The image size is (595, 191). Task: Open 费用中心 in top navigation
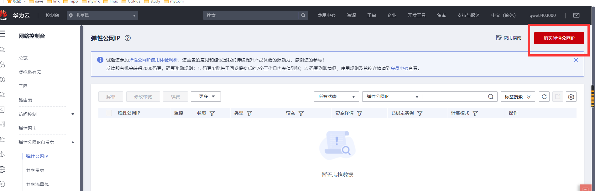[326, 15]
